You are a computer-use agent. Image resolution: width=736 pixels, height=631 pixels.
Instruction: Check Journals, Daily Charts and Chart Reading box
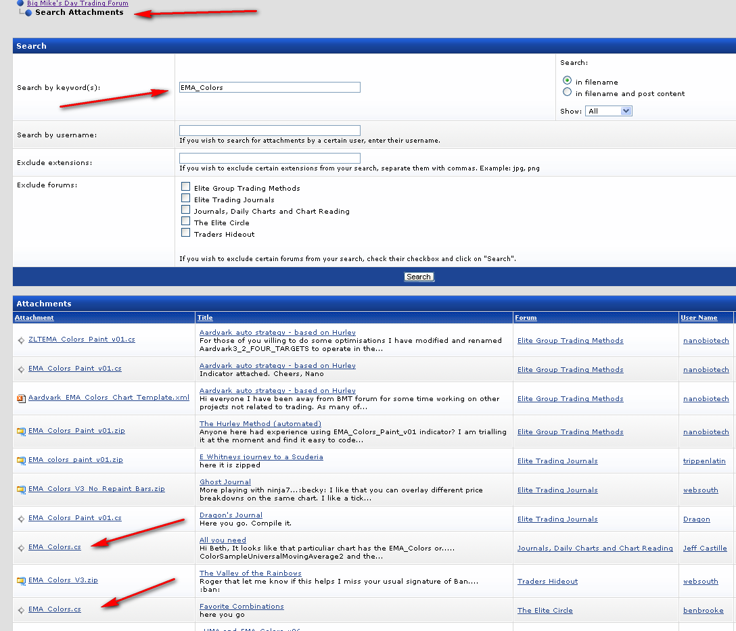186,209
